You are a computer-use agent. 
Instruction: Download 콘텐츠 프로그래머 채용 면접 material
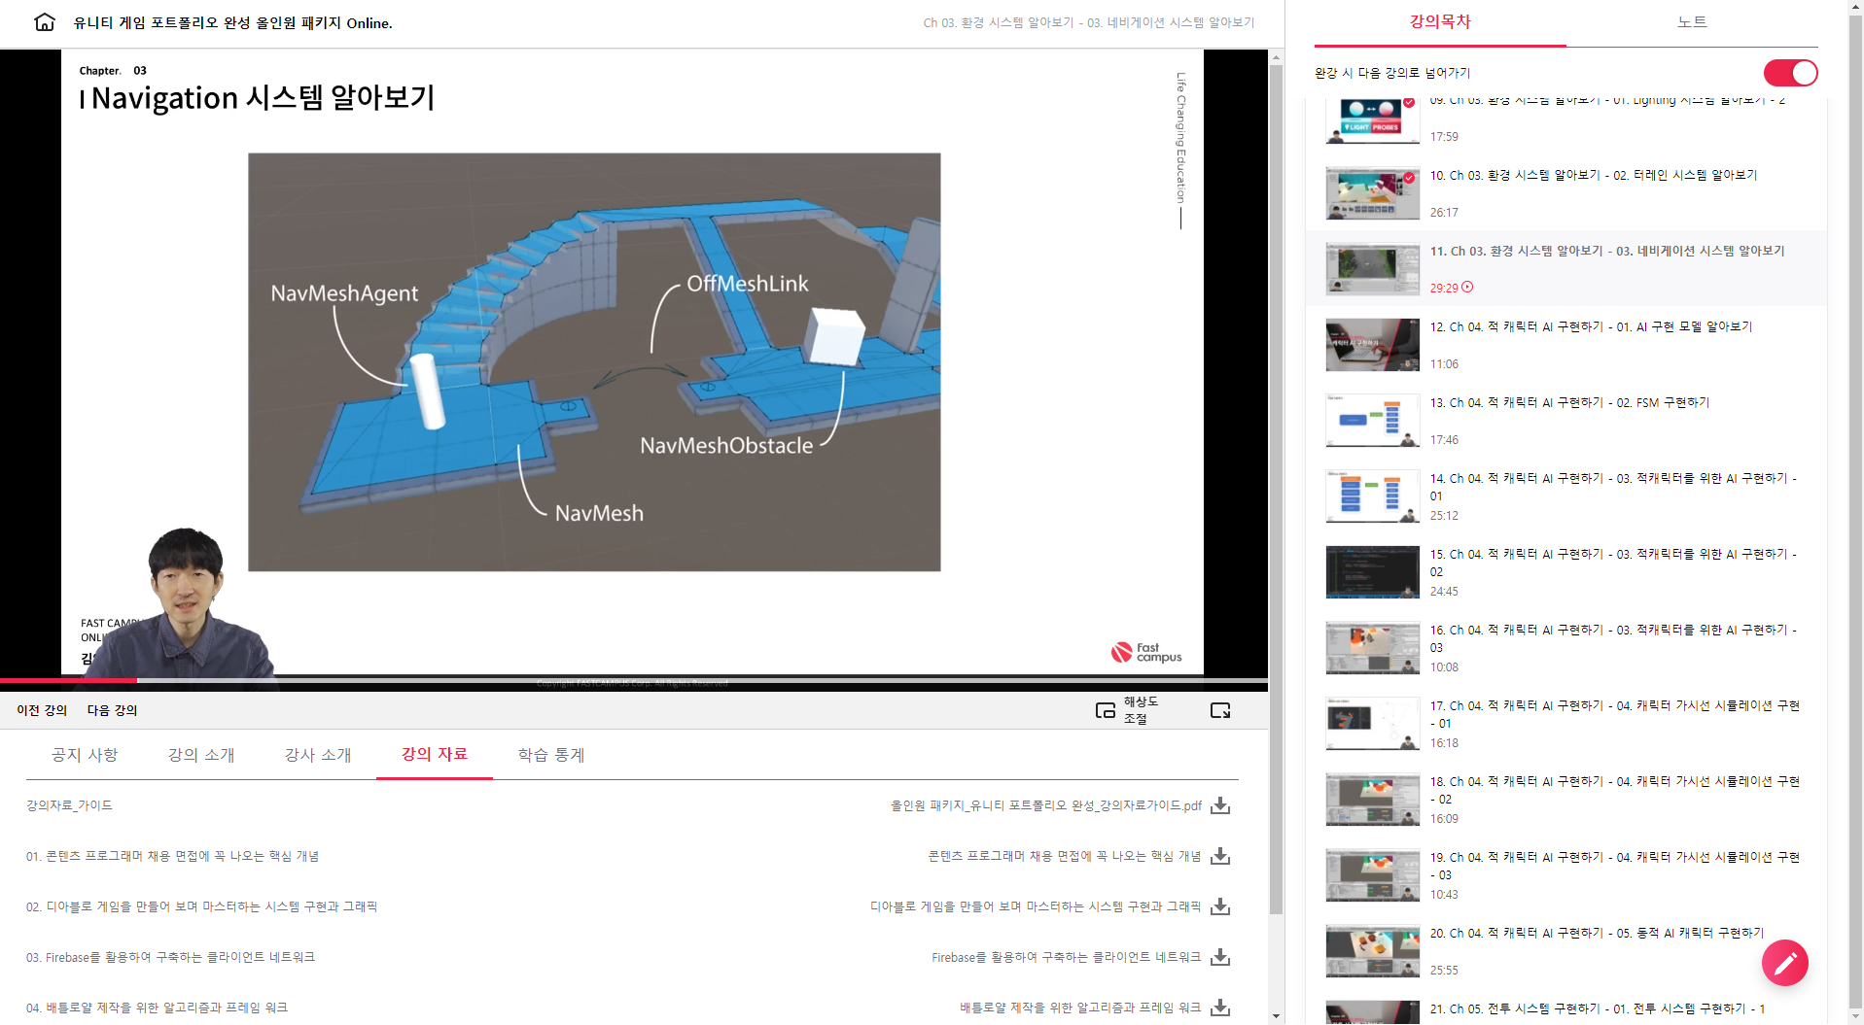click(x=1220, y=856)
